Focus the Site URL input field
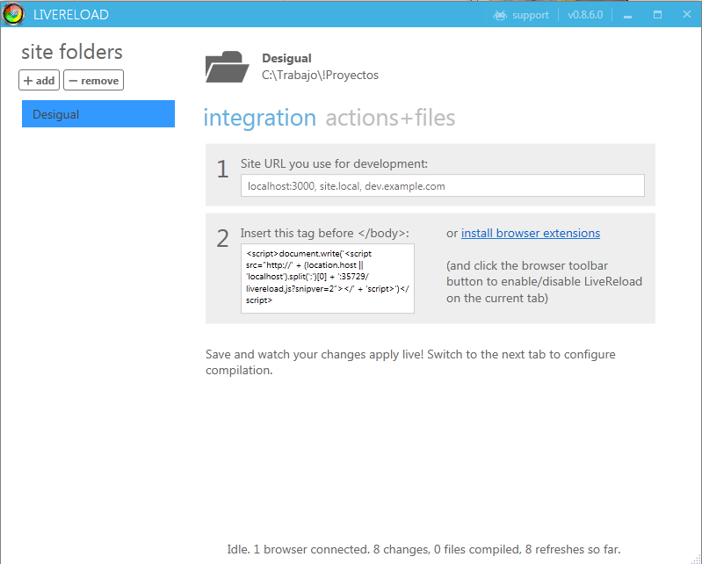This screenshot has height=564, width=702. (442, 185)
